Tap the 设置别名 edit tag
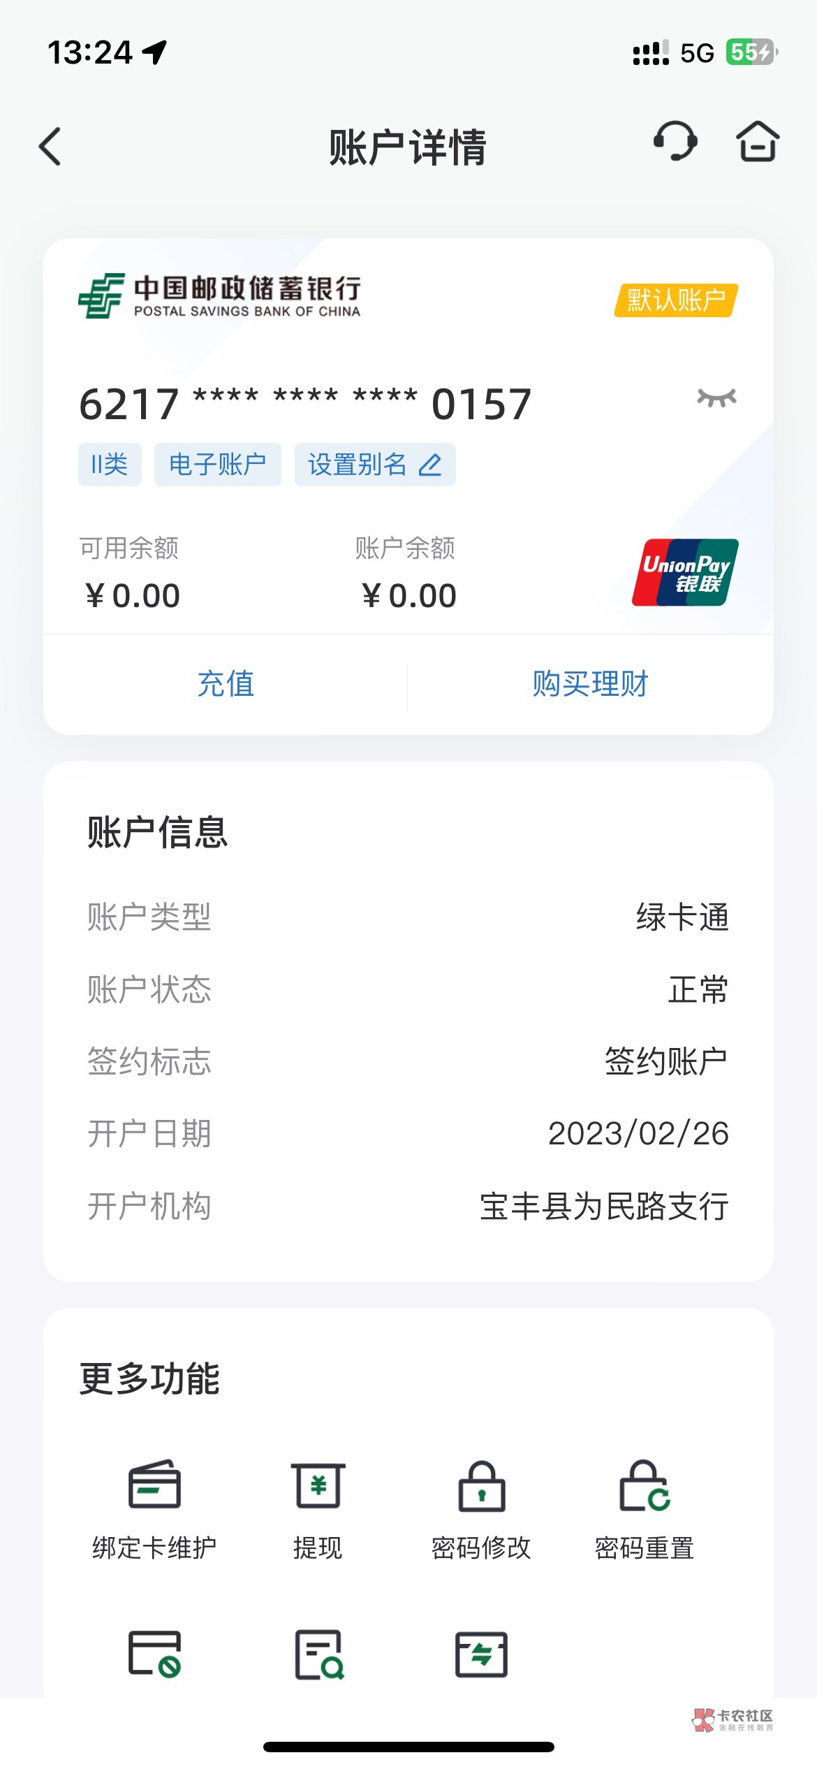The height and width of the screenshot is (1769, 817). [375, 465]
